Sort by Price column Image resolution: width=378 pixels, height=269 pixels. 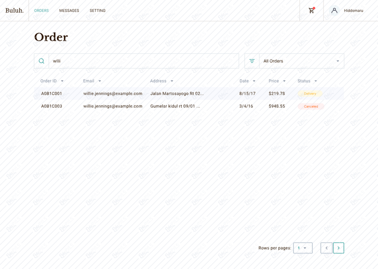277,81
